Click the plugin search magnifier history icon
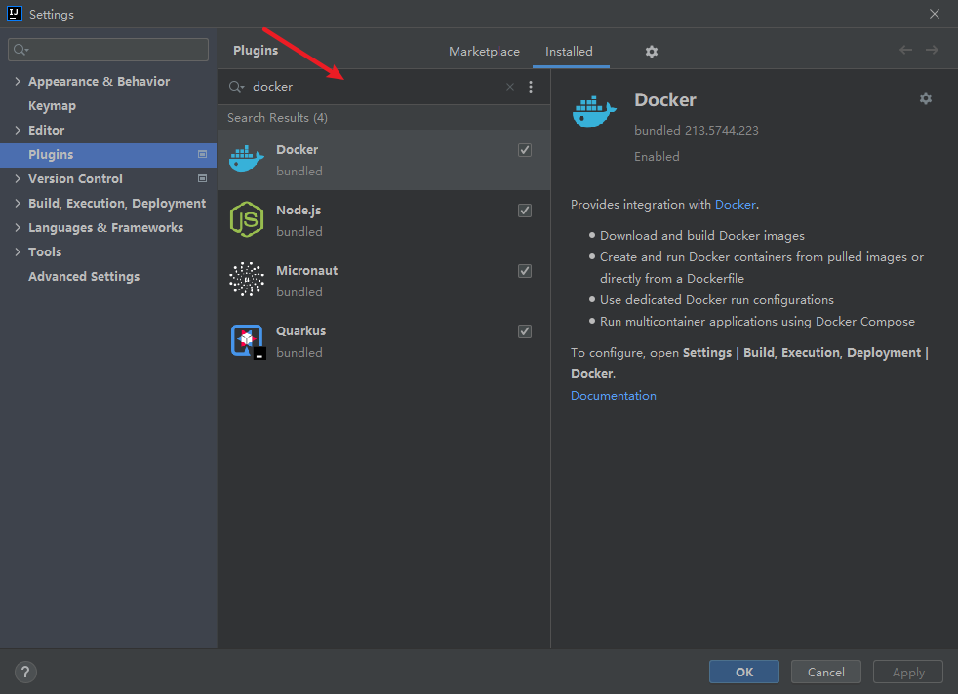The height and width of the screenshot is (694, 958). tap(236, 87)
